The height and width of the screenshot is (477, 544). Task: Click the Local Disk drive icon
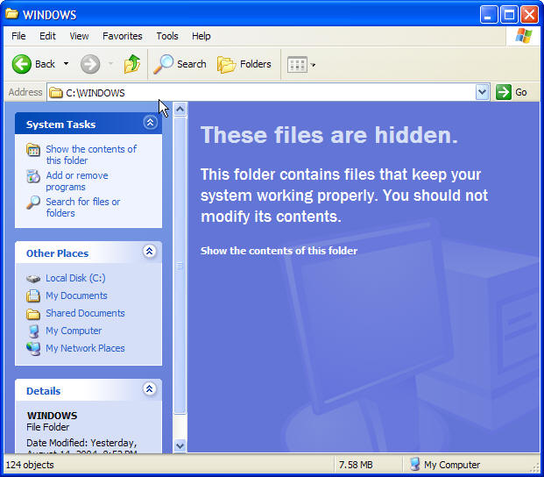pos(33,279)
